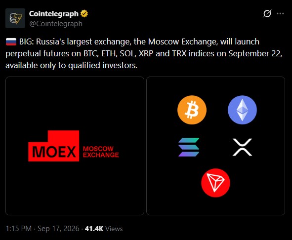Click the Tron logo icon
This screenshot has height=240, width=292.
pyautogui.click(x=215, y=183)
